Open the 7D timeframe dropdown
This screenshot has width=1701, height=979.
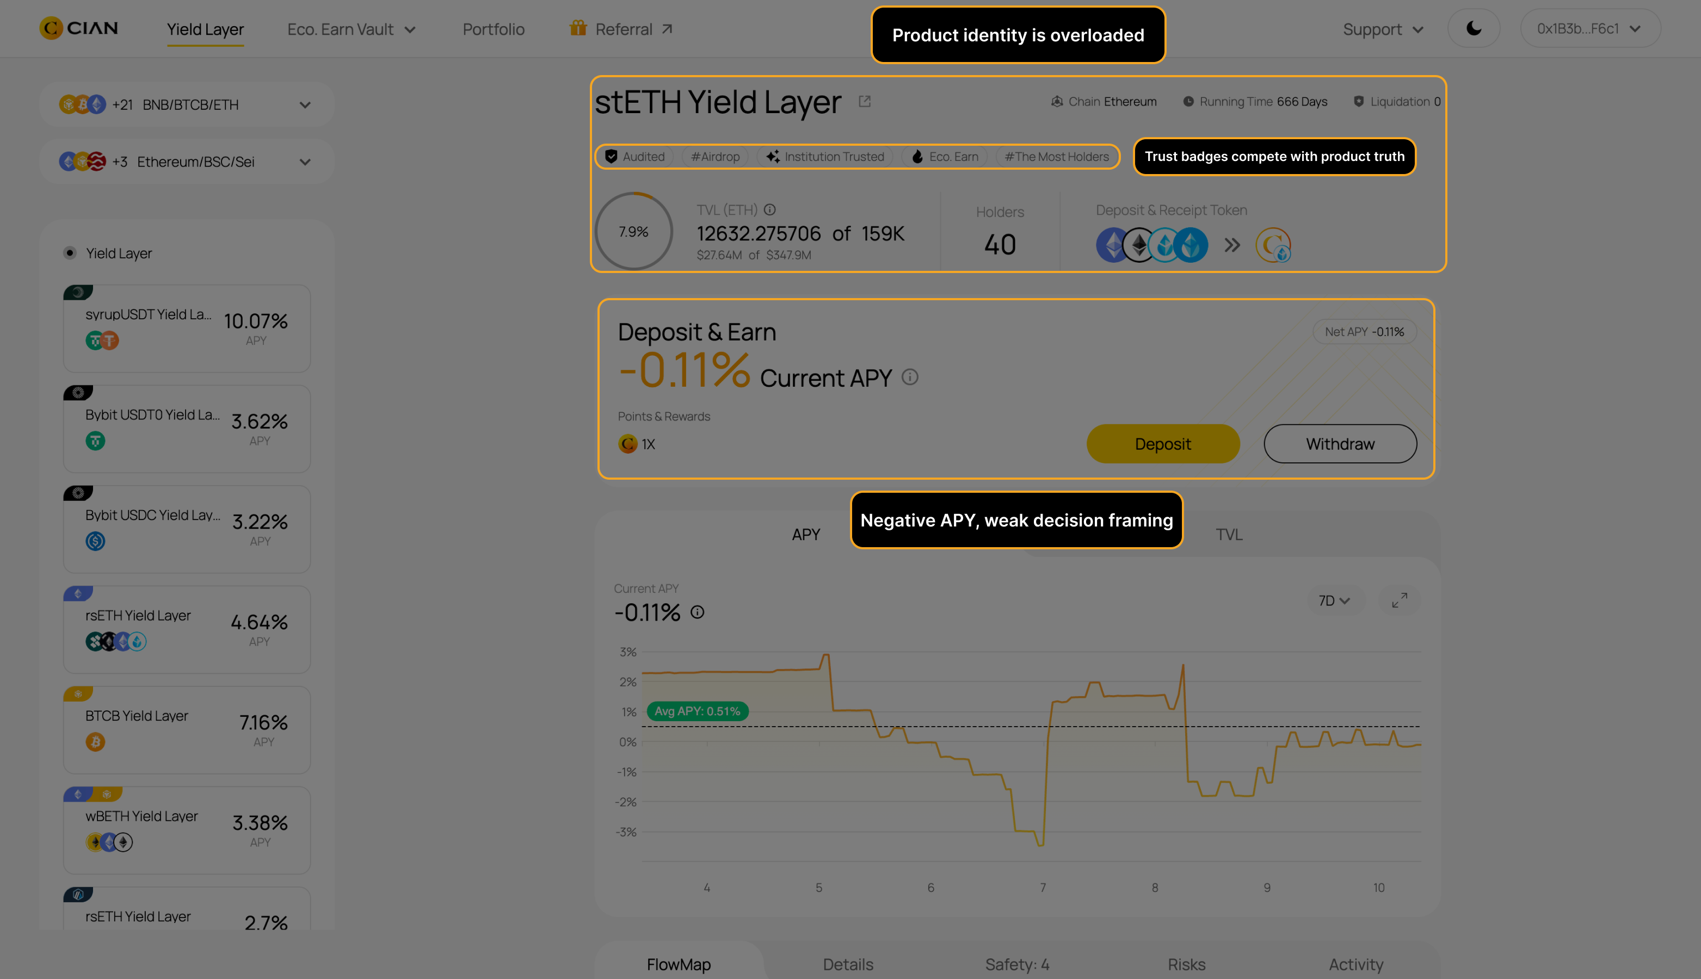coord(1335,600)
